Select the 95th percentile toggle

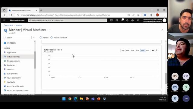tap(143, 51)
